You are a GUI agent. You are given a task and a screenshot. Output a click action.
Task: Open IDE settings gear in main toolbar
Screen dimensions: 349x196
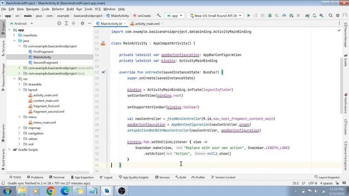click(338, 16)
